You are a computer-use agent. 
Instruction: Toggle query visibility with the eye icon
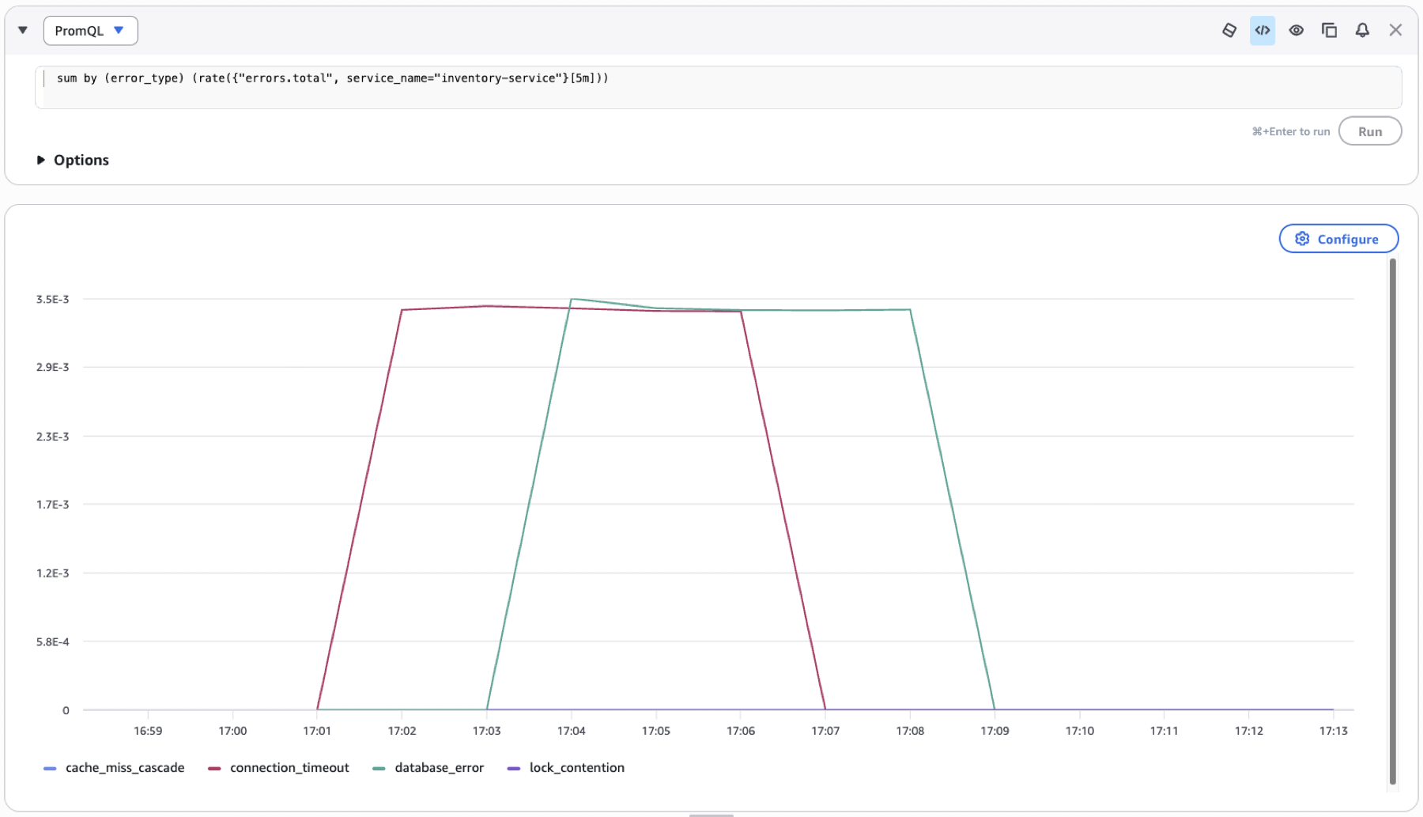click(x=1297, y=30)
